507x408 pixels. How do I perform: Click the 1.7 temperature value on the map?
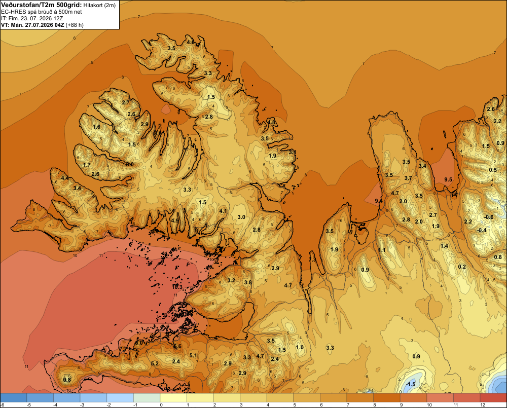click(x=87, y=165)
